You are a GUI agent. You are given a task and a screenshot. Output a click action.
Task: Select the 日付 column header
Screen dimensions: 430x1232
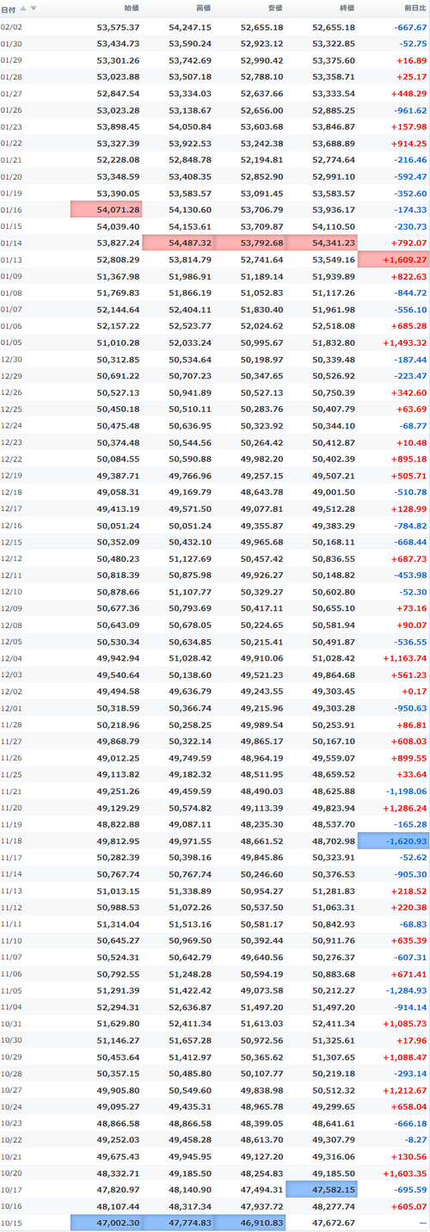click(8, 9)
